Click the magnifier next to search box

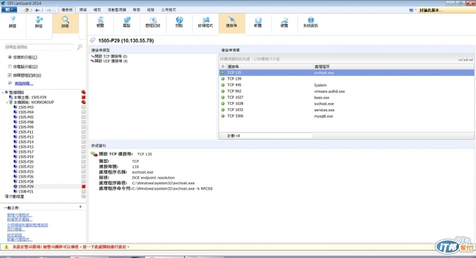coord(80,47)
